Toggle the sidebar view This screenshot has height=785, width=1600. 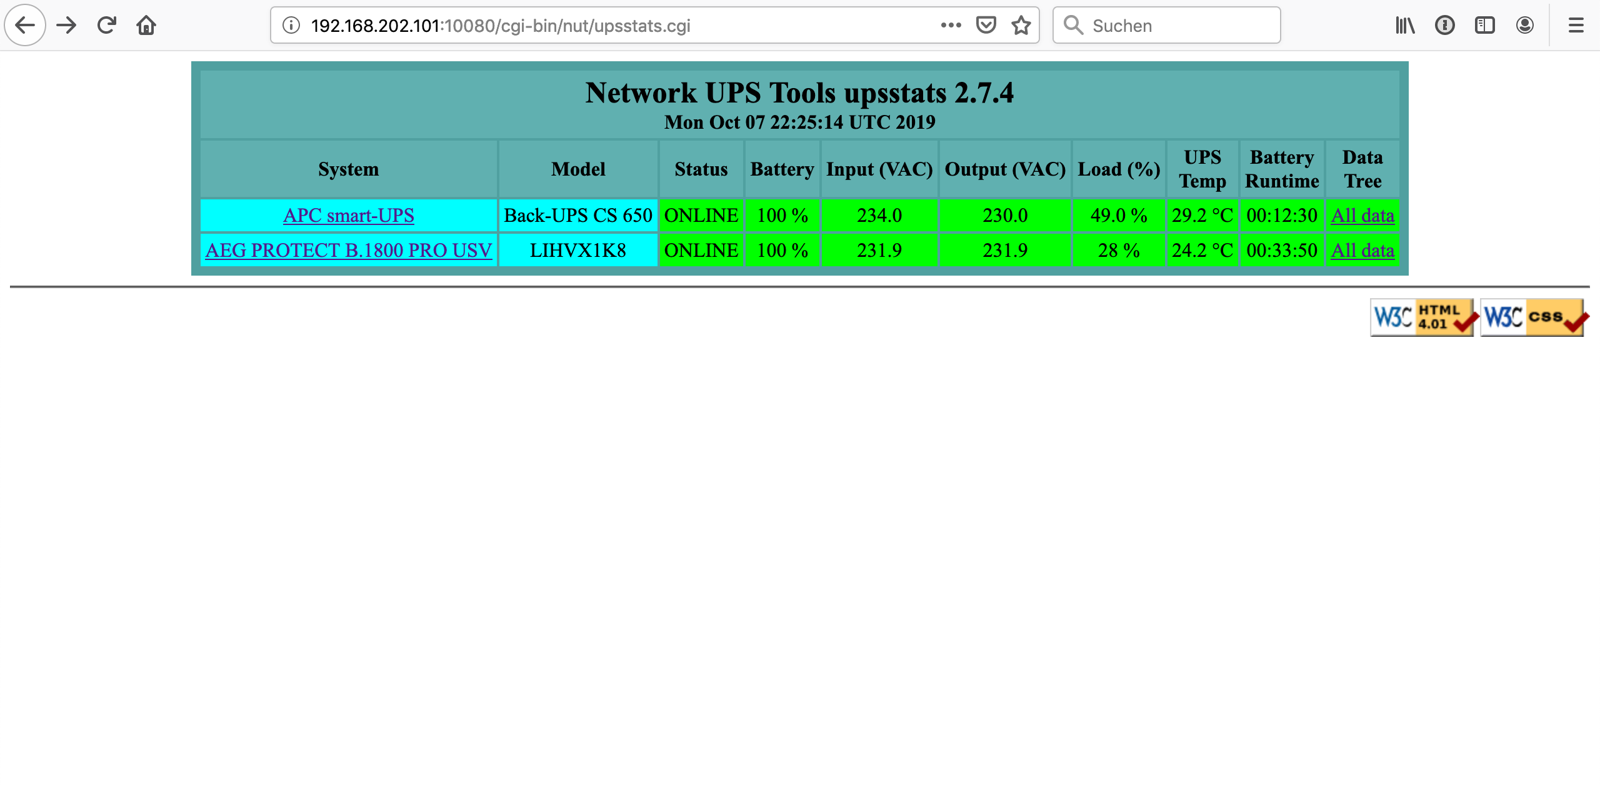(x=1484, y=26)
